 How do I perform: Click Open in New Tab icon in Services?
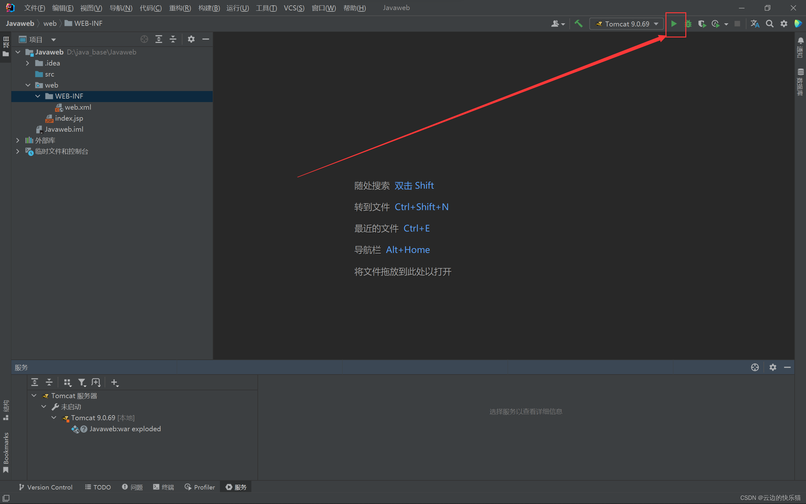pyautogui.click(x=96, y=383)
